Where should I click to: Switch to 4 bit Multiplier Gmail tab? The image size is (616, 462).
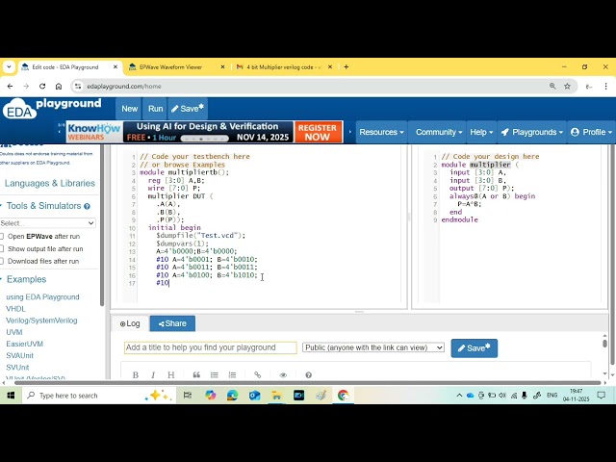click(284, 67)
